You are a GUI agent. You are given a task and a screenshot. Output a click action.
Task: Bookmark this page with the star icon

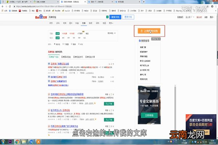coord(207,7)
